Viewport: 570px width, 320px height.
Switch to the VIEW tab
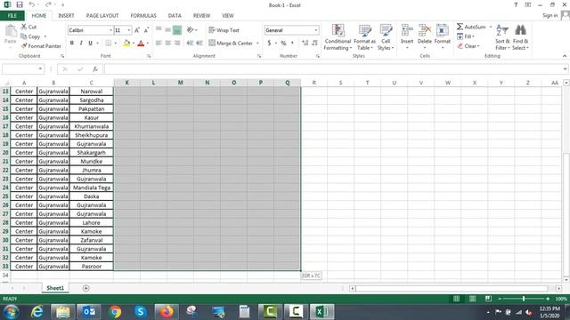(x=228, y=16)
